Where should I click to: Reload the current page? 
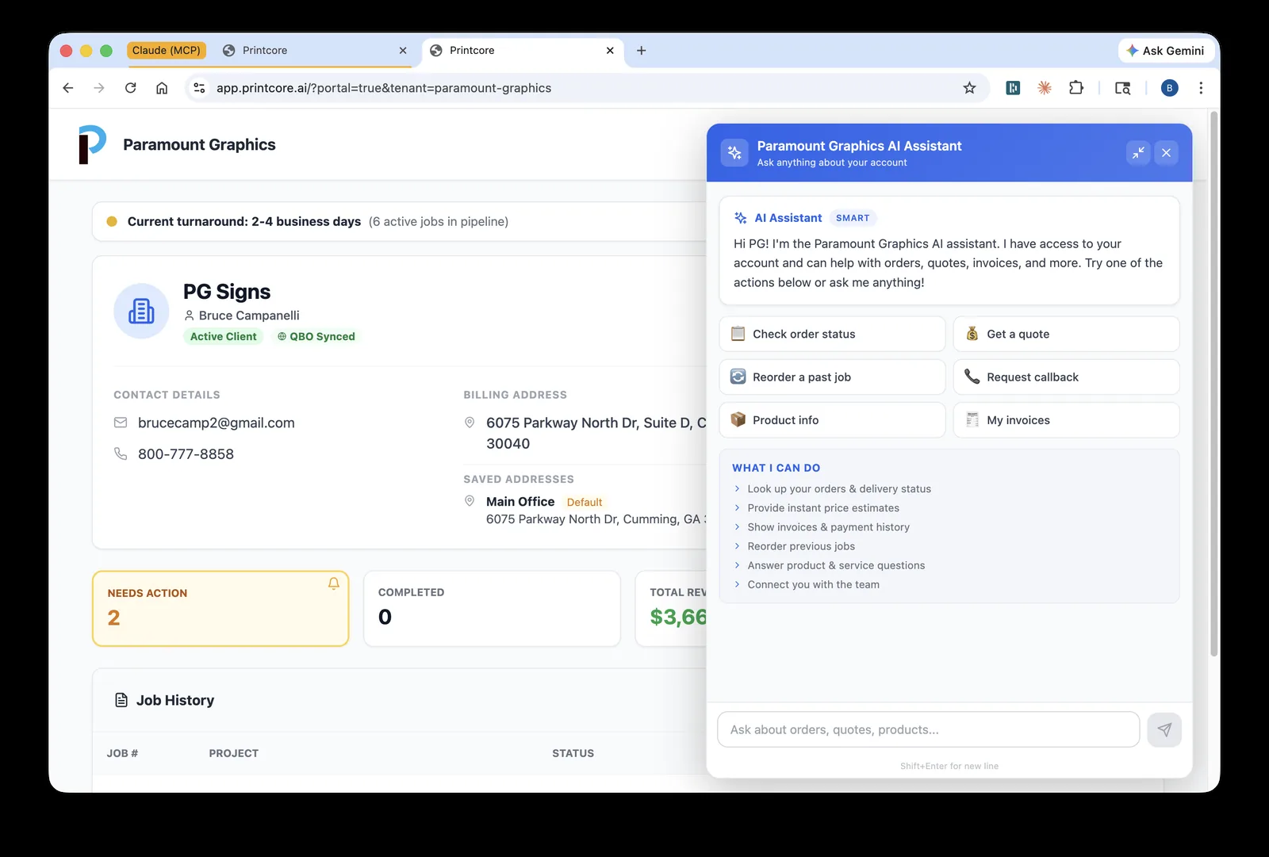coord(131,88)
